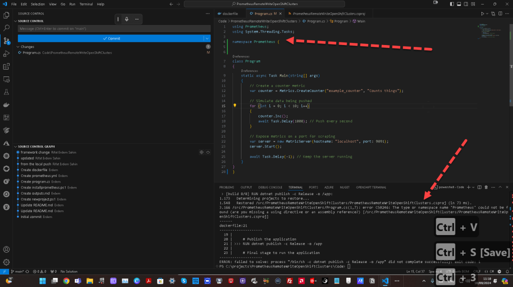Click No Solution in status bar
The height and width of the screenshot is (287, 513).
(69, 271)
